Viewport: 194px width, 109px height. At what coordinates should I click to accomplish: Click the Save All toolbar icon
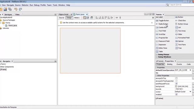(x=10, y=9)
